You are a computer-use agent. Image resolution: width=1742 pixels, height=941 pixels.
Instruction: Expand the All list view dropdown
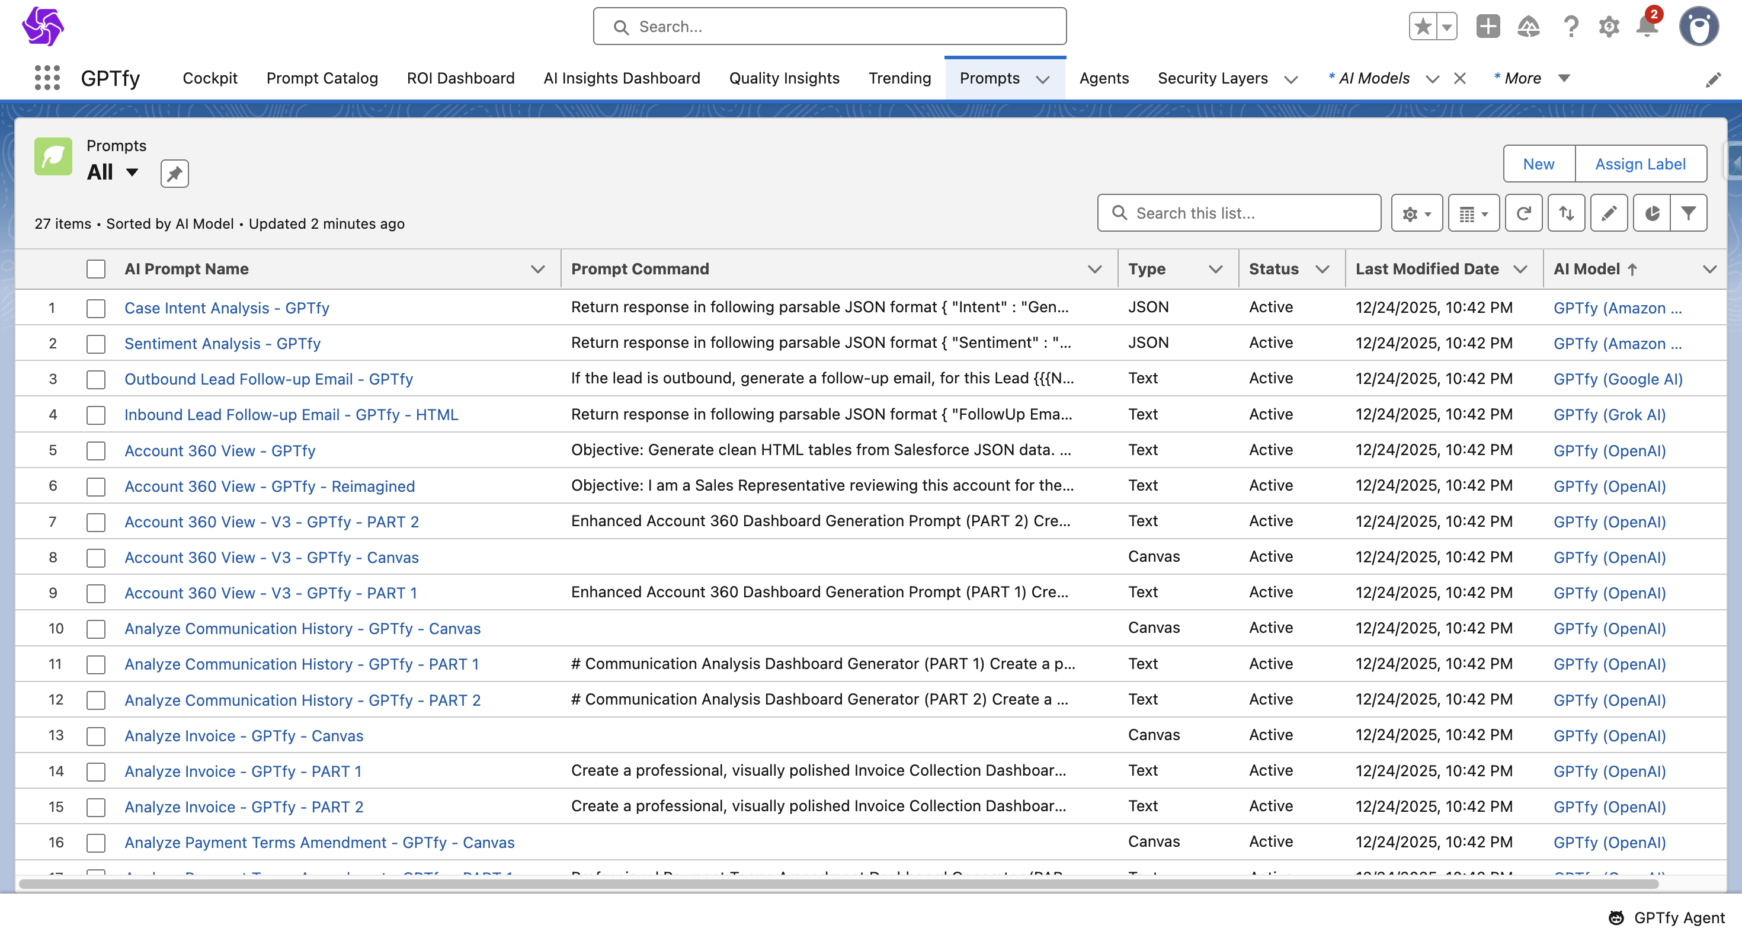click(132, 172)
